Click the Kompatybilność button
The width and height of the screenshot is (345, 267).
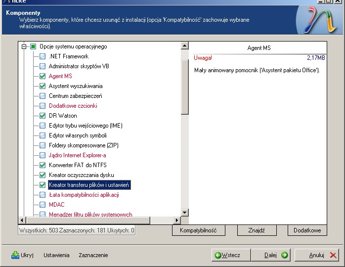(x=199, y=230)
